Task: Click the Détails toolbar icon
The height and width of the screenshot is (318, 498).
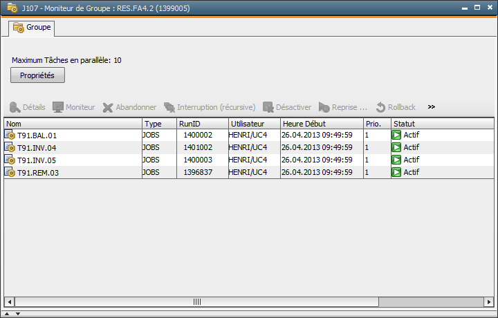Action: [x=15, y=108]
